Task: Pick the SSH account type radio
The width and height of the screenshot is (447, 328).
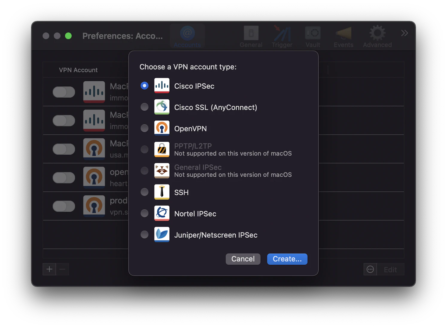Action: coord(145,192)
